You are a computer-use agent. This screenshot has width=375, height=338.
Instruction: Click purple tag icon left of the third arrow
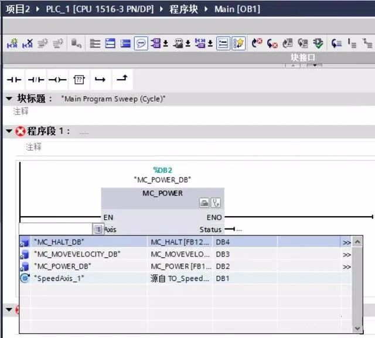pos(200,43)
